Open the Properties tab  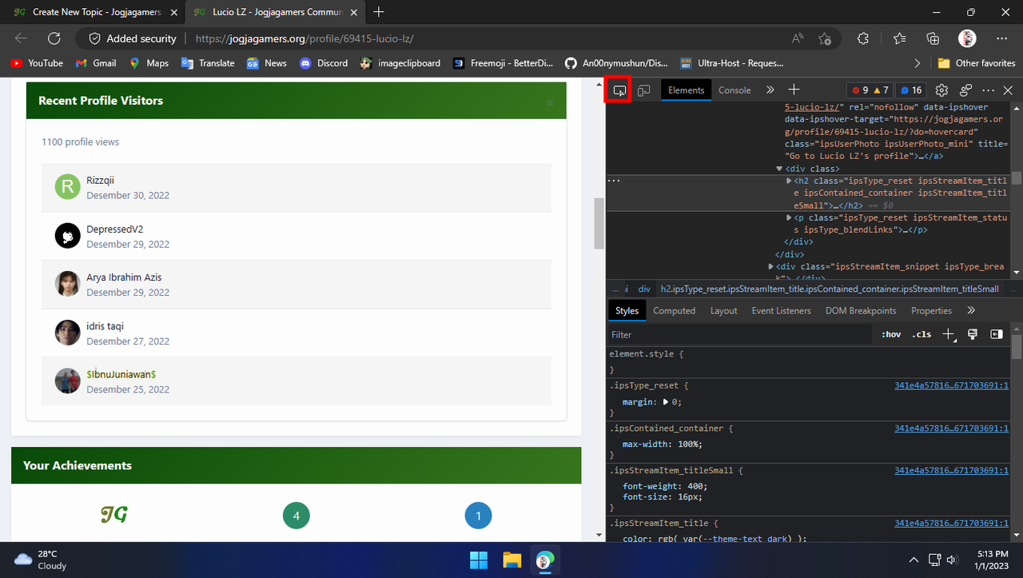[931, 310]
